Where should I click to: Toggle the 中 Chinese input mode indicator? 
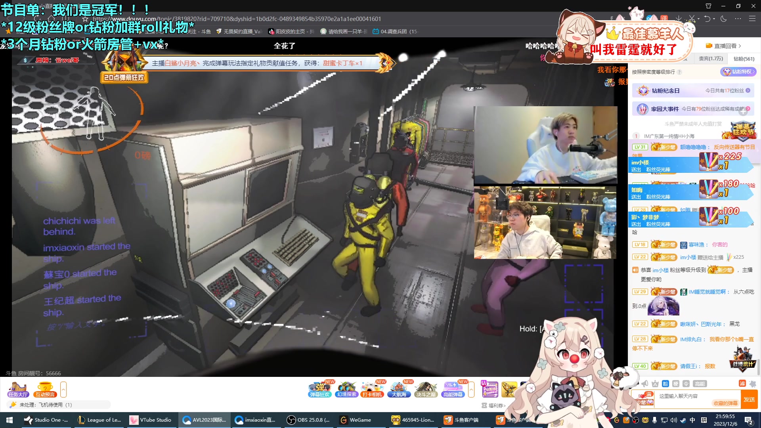click(x=692, y=420)
